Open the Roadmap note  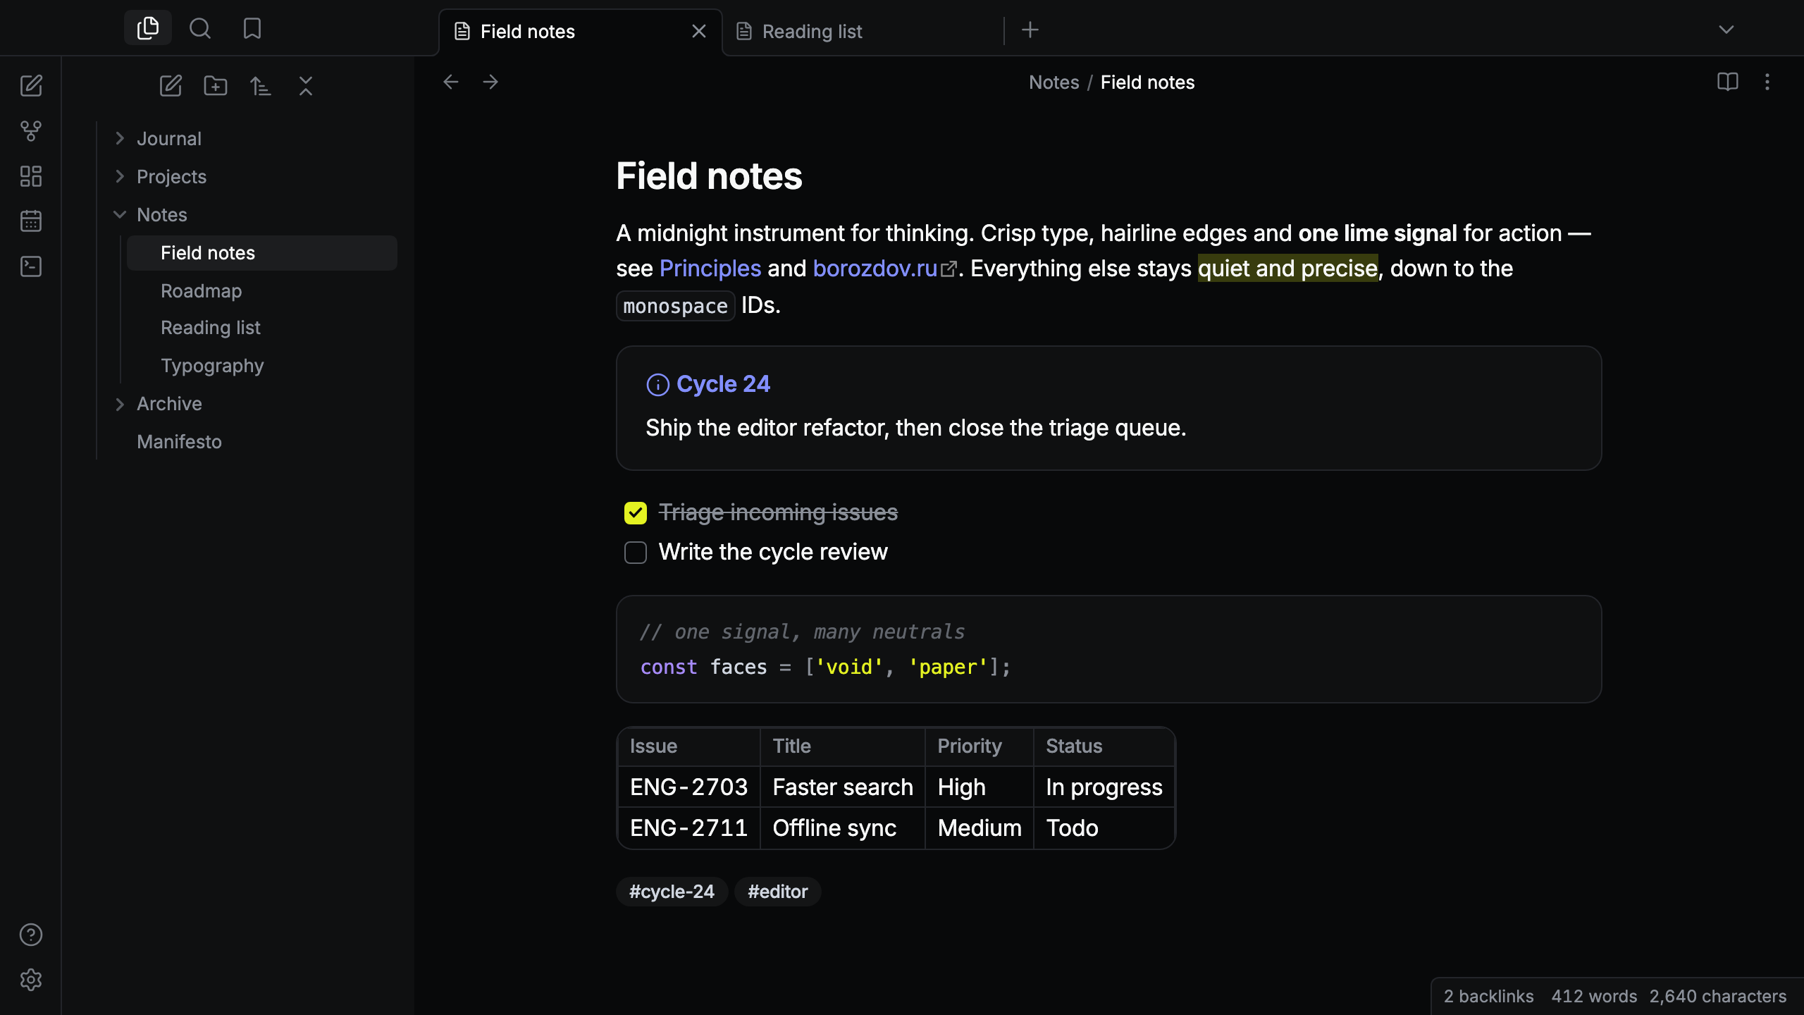coord(201,291)
